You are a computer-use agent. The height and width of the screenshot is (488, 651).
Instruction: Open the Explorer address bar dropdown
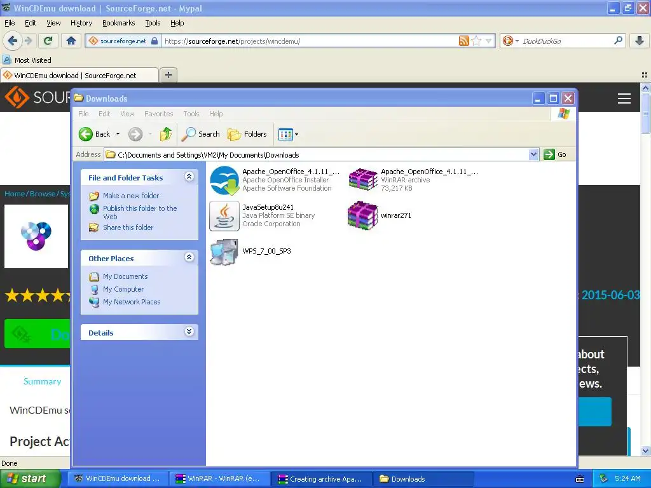pos(534,155)
